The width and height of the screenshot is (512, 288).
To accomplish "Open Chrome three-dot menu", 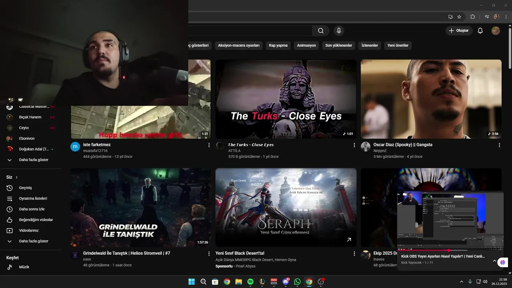I will pyautogui.click(x=506, y=17).
